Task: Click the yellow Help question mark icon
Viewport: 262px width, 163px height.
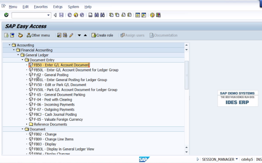Action: (152, 15)
